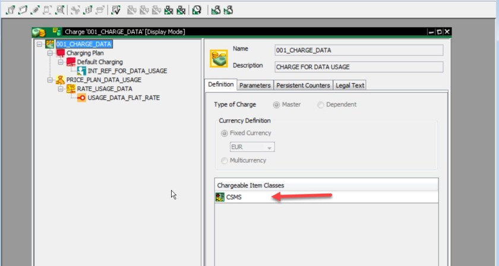Maximize the Charge 001_CHARGE_DATA window
This screenshot has width=499, height=266.
pyautogui.click(x=439, y=32)
